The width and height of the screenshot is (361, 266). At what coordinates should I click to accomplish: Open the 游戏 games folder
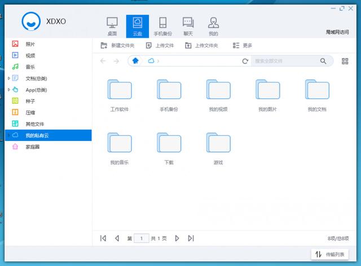pyautogui.click(x=218, y=149)
